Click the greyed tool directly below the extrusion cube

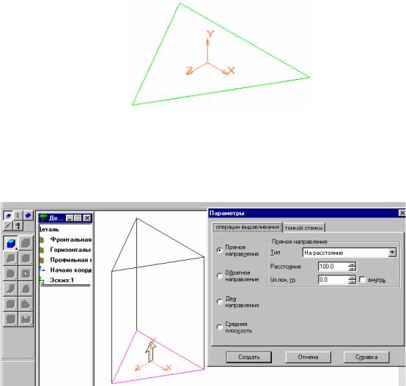(10, 258)
